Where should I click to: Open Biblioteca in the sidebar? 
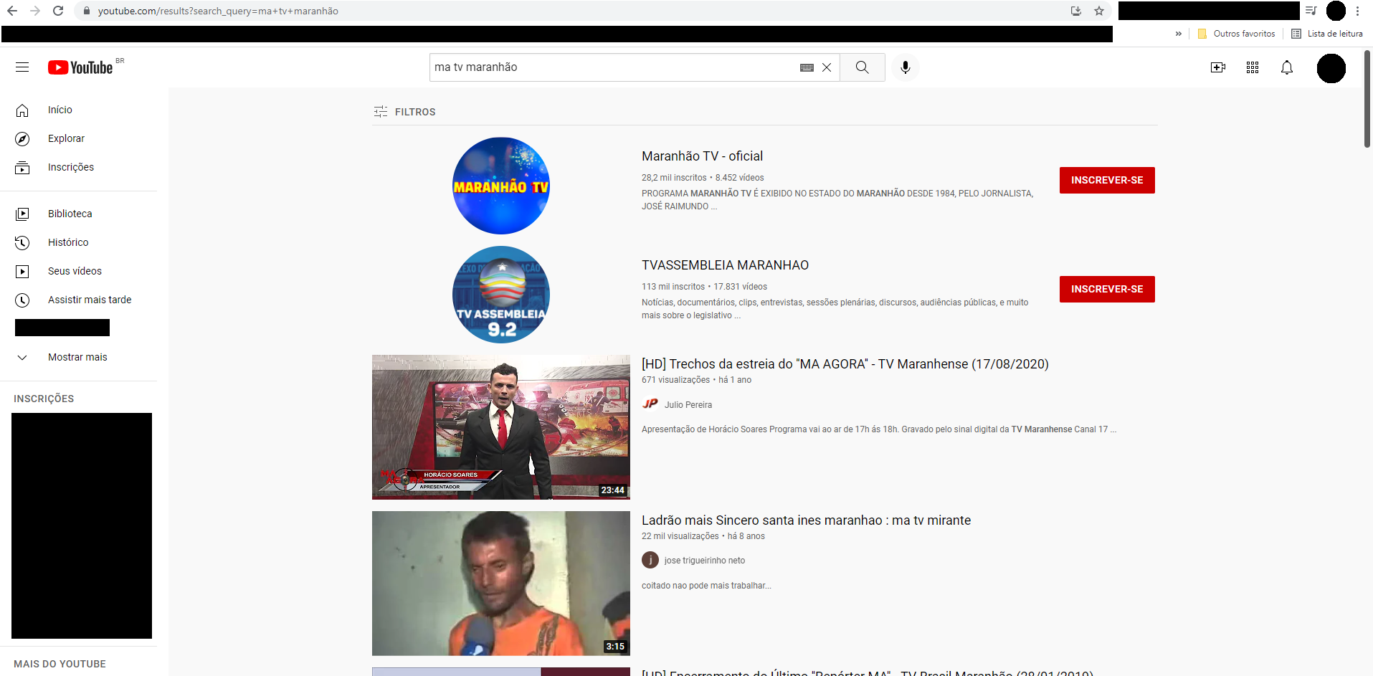tap(79, 214)
